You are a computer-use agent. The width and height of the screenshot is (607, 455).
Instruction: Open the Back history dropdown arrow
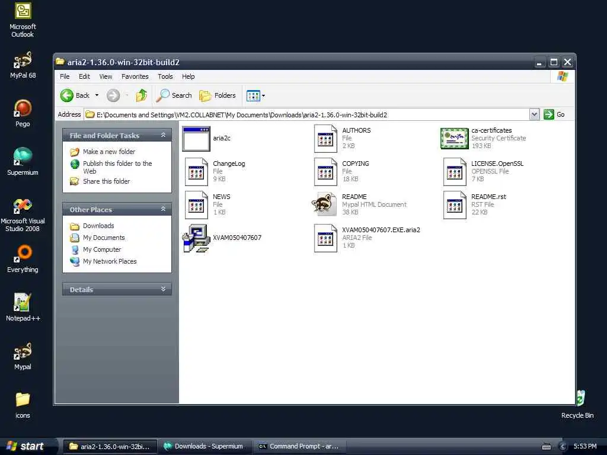(x=97, y=95)
